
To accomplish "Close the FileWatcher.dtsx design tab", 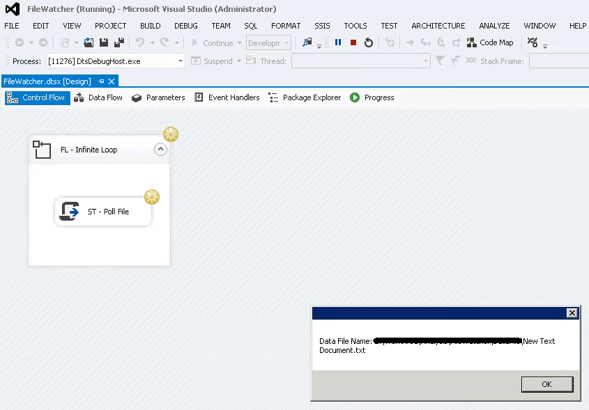I will point(111,81).
